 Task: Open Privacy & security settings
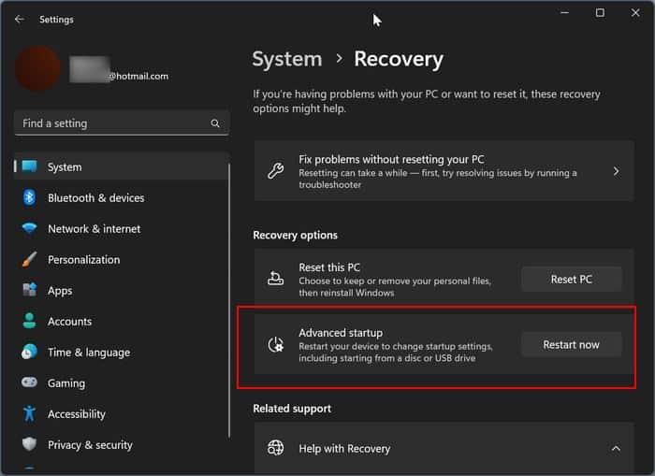coord(122,445)
